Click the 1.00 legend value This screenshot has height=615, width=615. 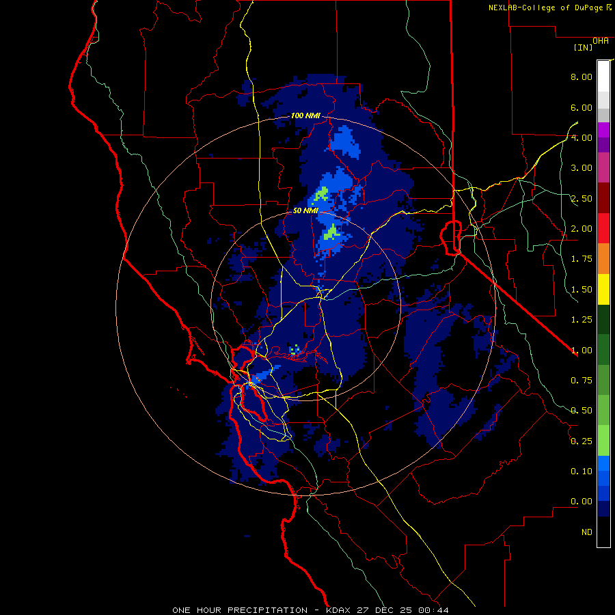tap(582, 351)
